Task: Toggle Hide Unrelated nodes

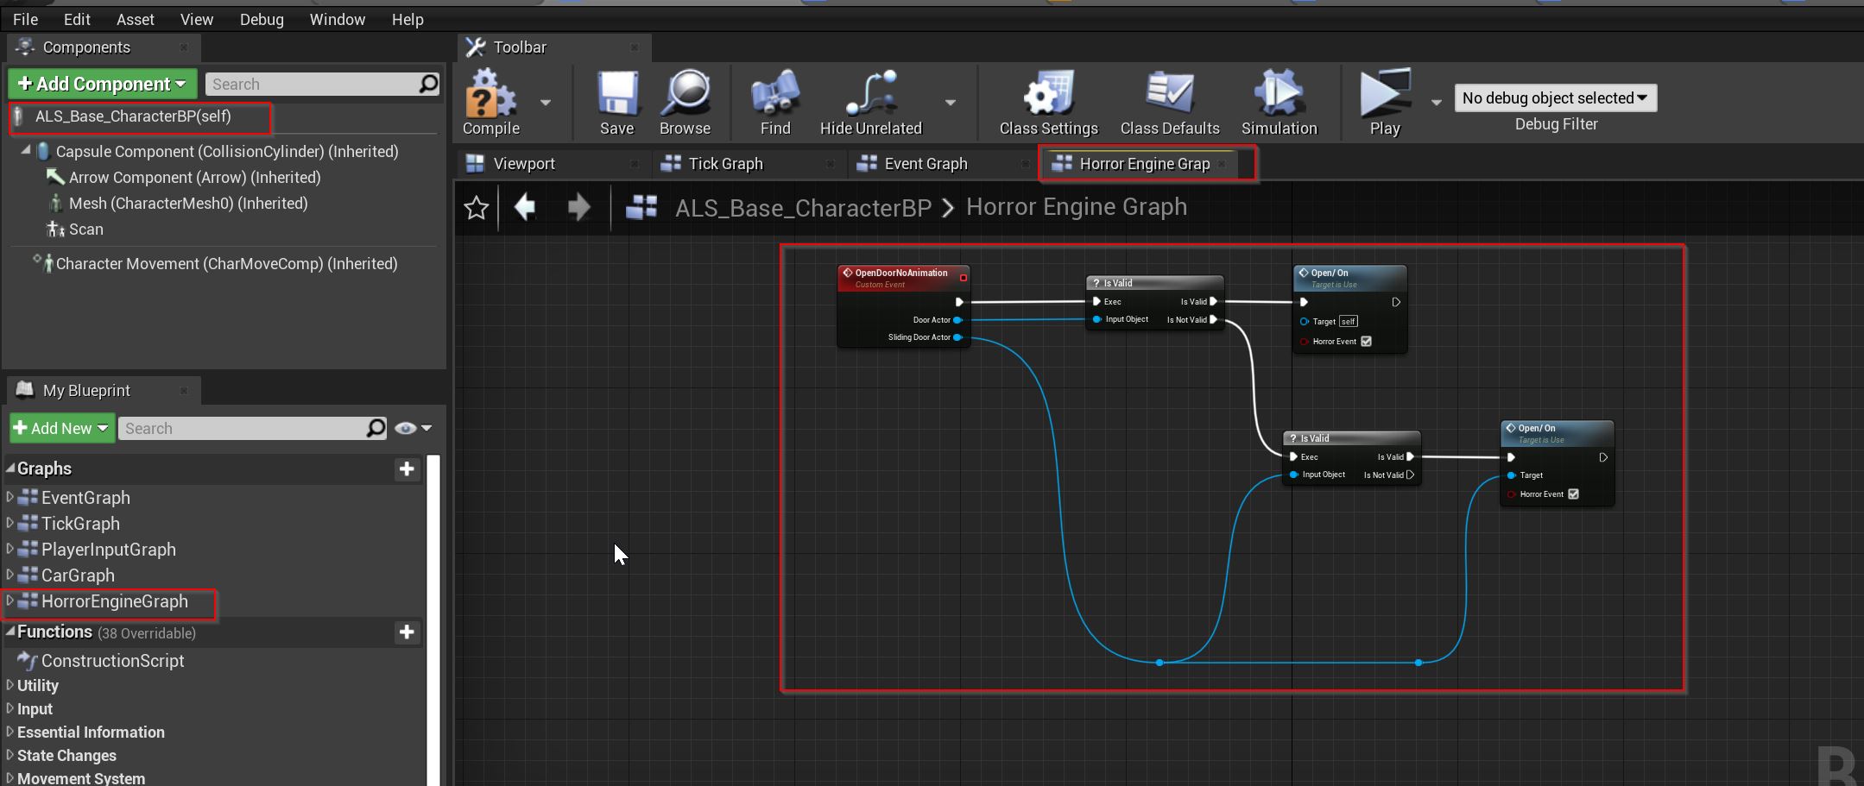Action: [x=870, y=103]
